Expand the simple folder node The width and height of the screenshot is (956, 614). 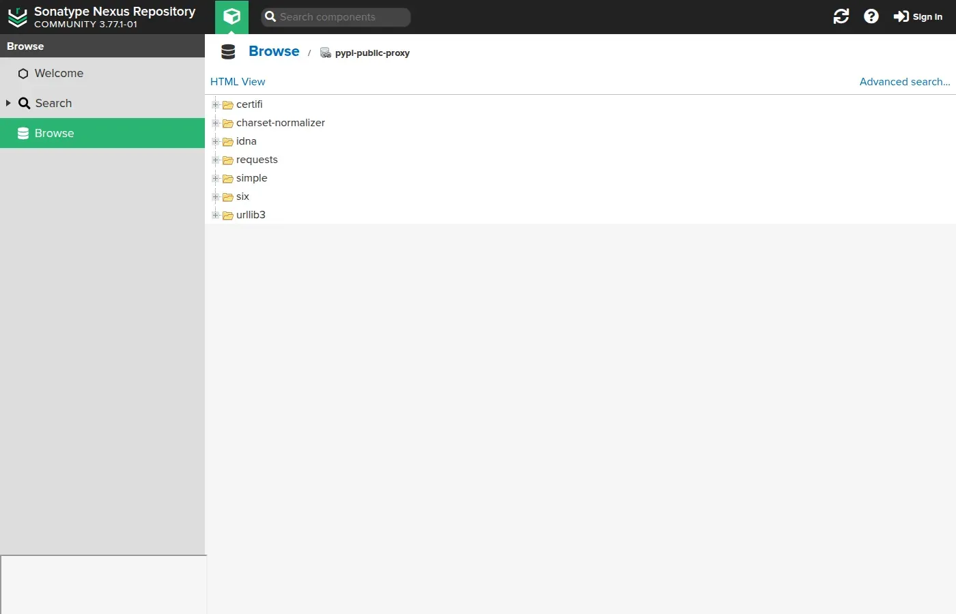click(x=216, y=178)
